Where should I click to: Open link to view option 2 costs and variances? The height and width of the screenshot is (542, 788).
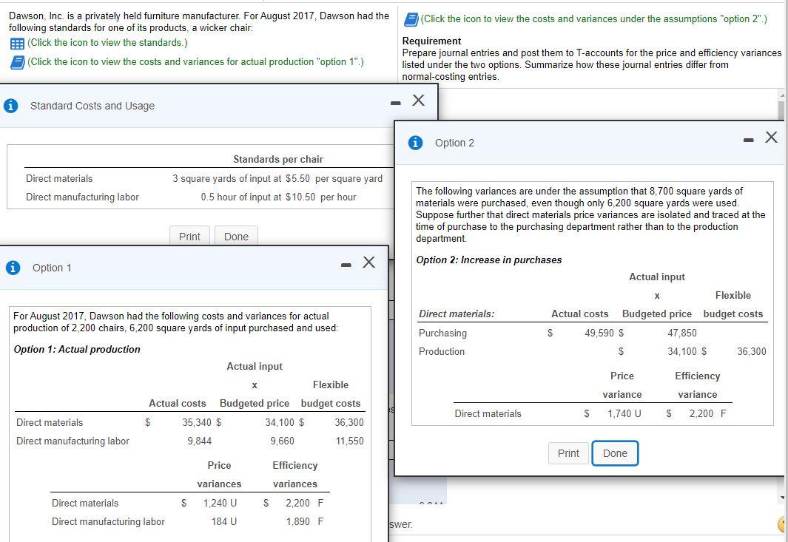(594, 19)
